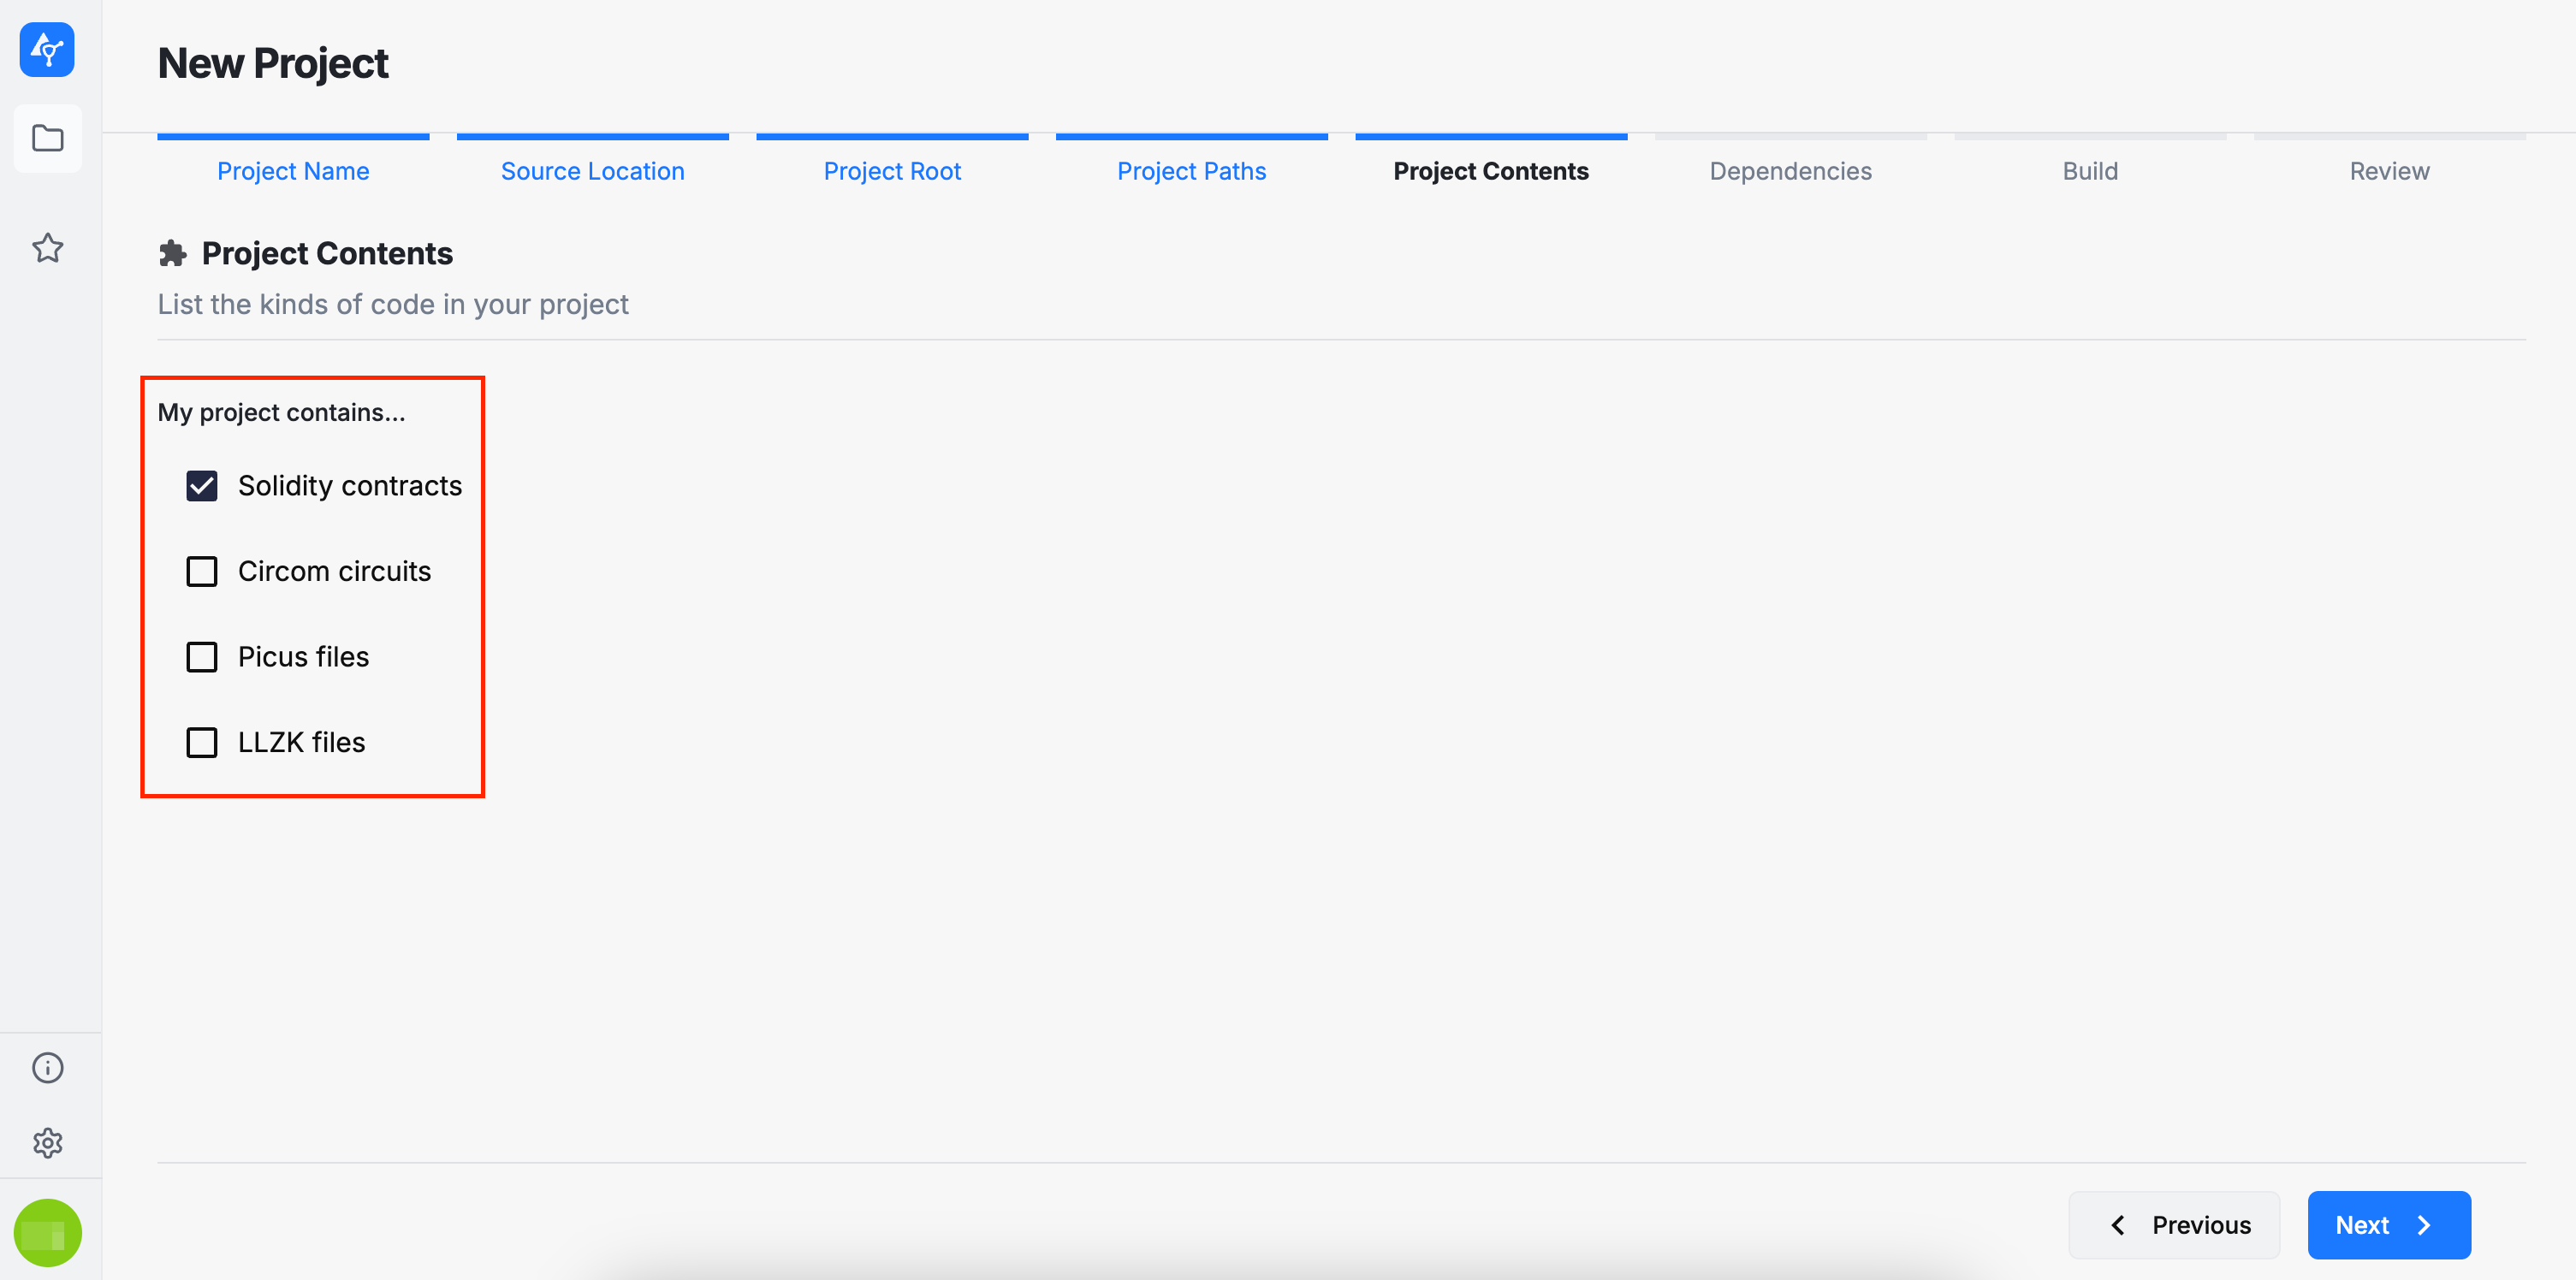Switch to the Source Location step
Image resolution: width=2576 pixels, height=1280 pixels.
pos(592,171)
